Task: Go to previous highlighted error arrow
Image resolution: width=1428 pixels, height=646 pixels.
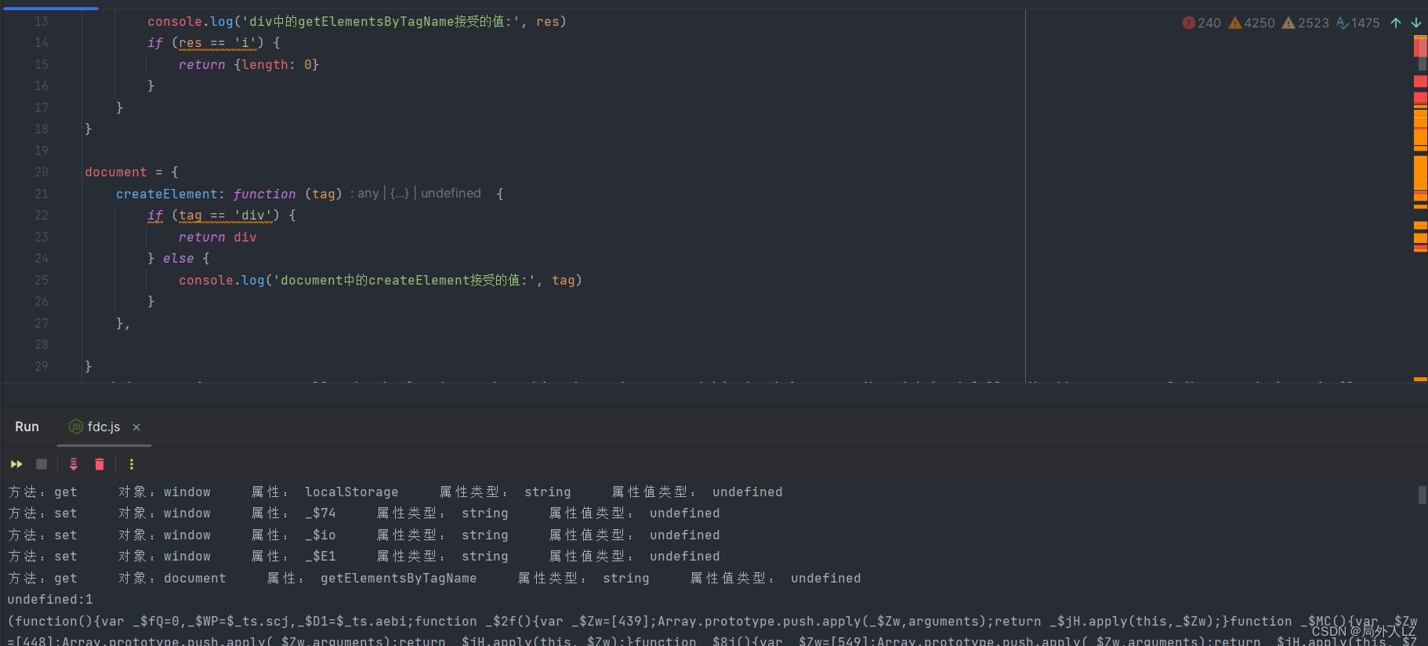Action: click(1396, 23)
